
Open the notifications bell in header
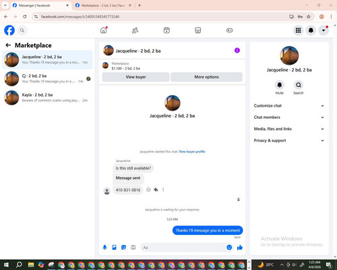click(311, 30)
